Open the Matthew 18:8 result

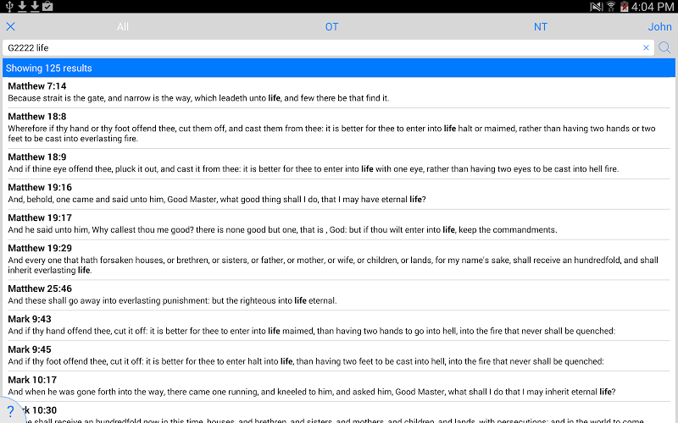tap(338, 128)
